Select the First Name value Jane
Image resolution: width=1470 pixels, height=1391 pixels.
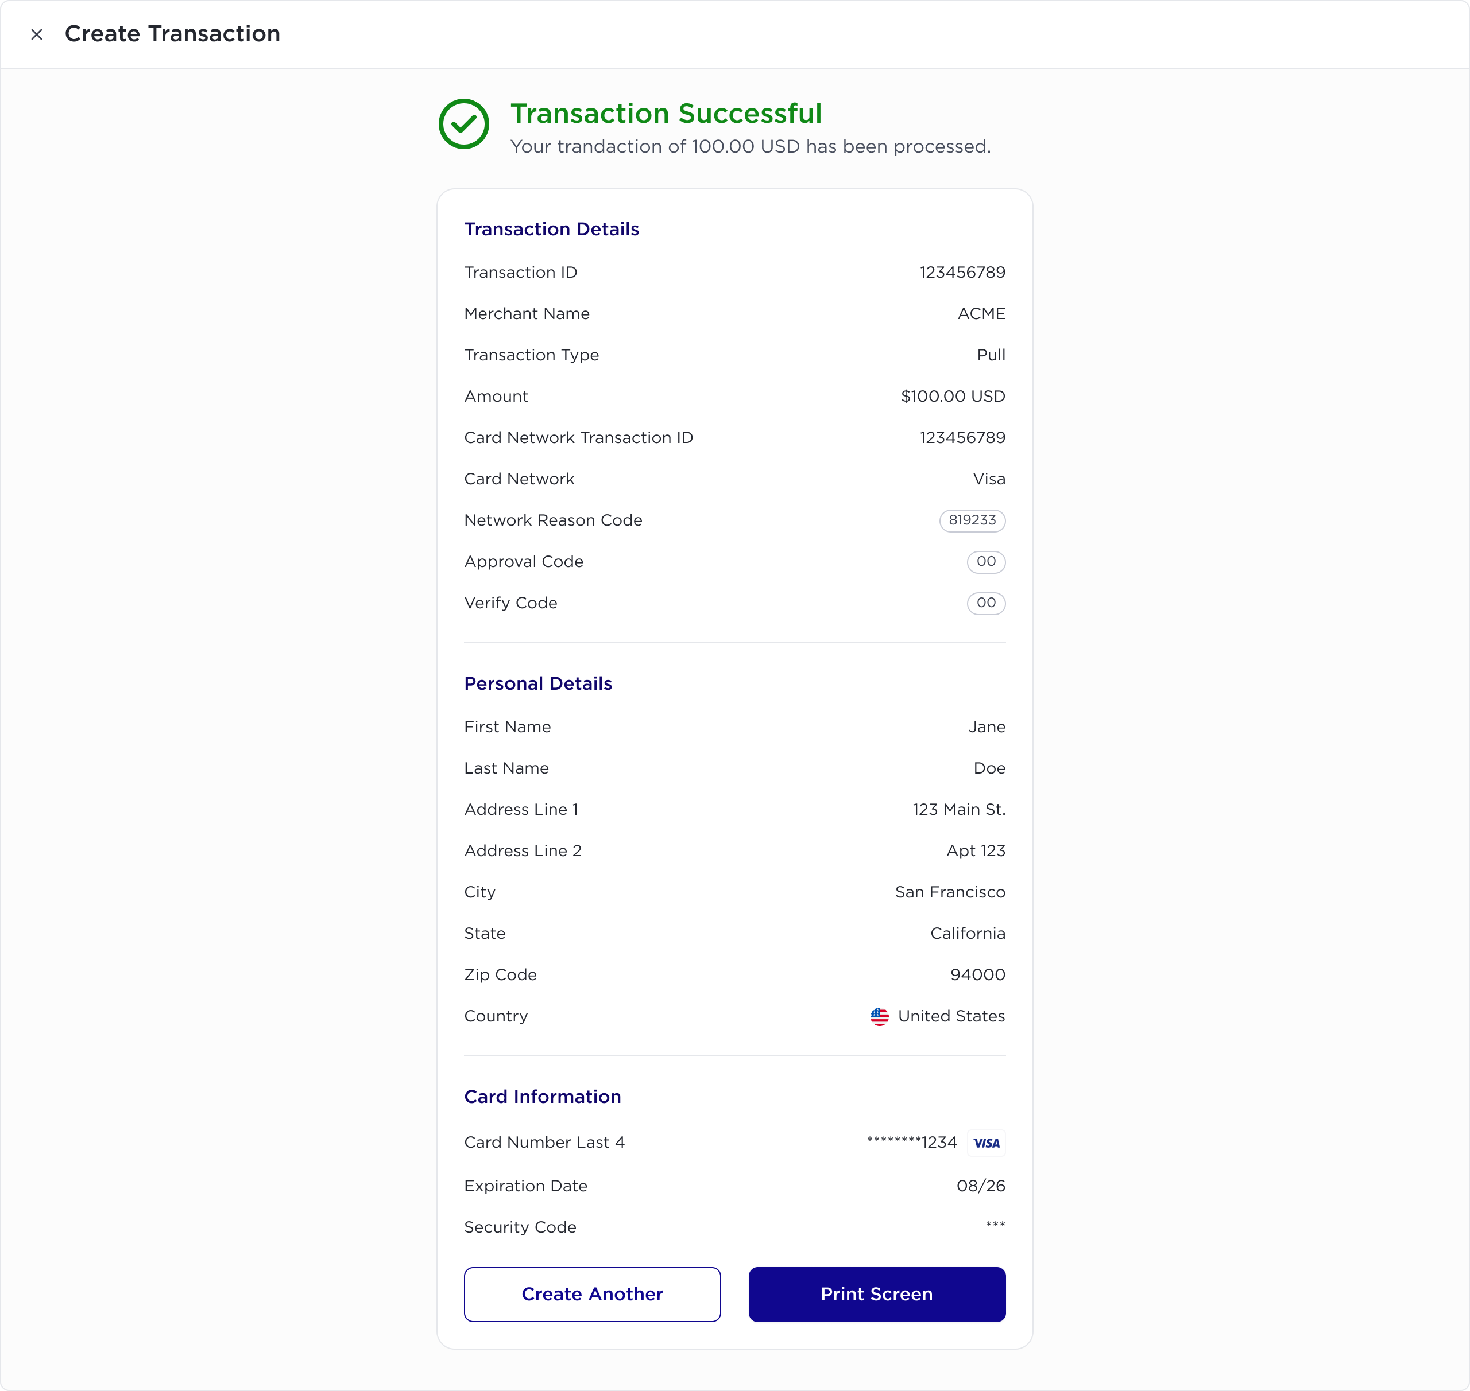986,726
